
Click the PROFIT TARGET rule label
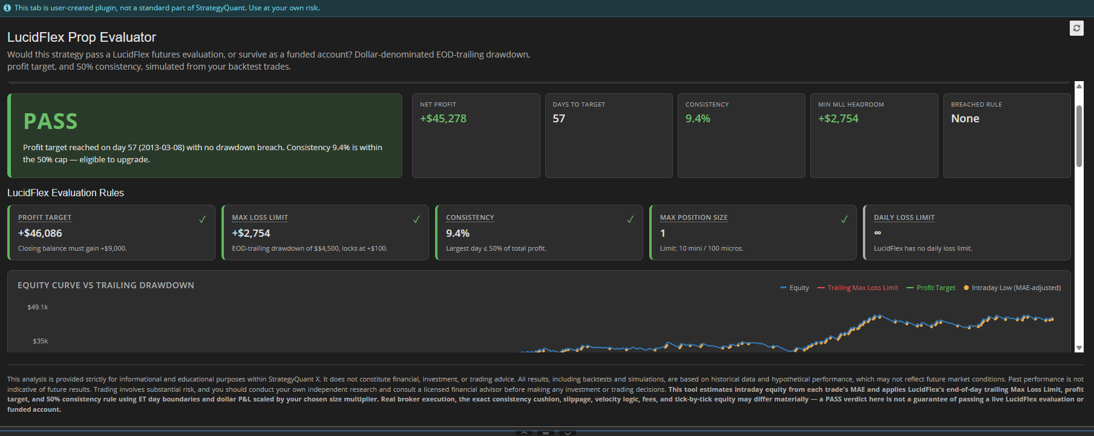pyautogui.click(x=45, y=217)
